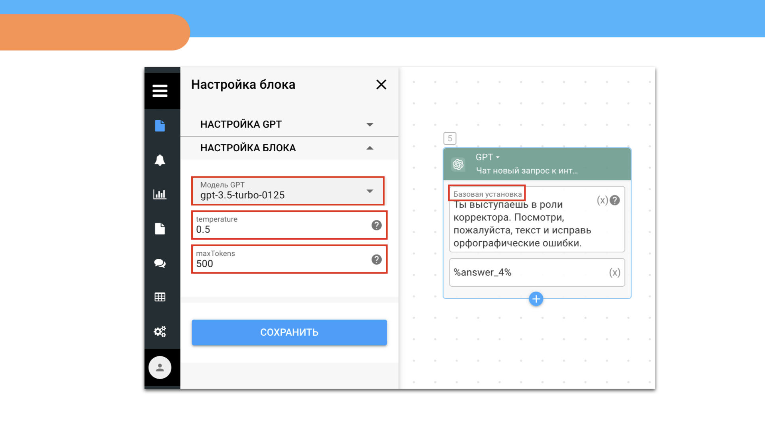Show help for the temperature field

point(377,225)
